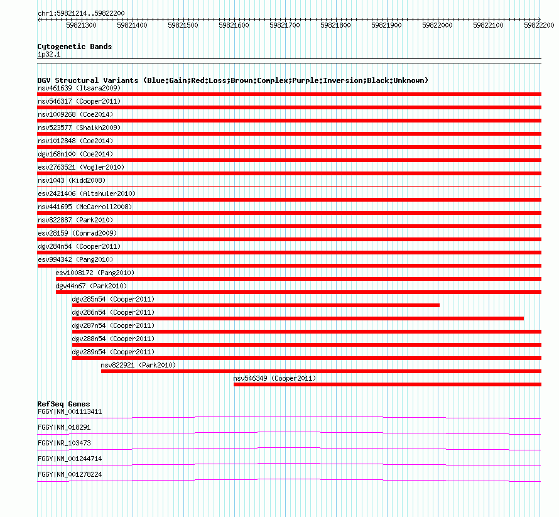Select the dgv285n54 (Cooper2011) label
Viewport: 559px width, 517px height.
[113, 299]
